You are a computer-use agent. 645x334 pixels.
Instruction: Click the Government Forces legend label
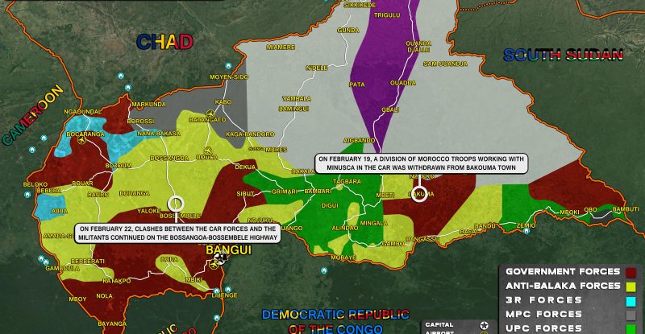[561, 271]
